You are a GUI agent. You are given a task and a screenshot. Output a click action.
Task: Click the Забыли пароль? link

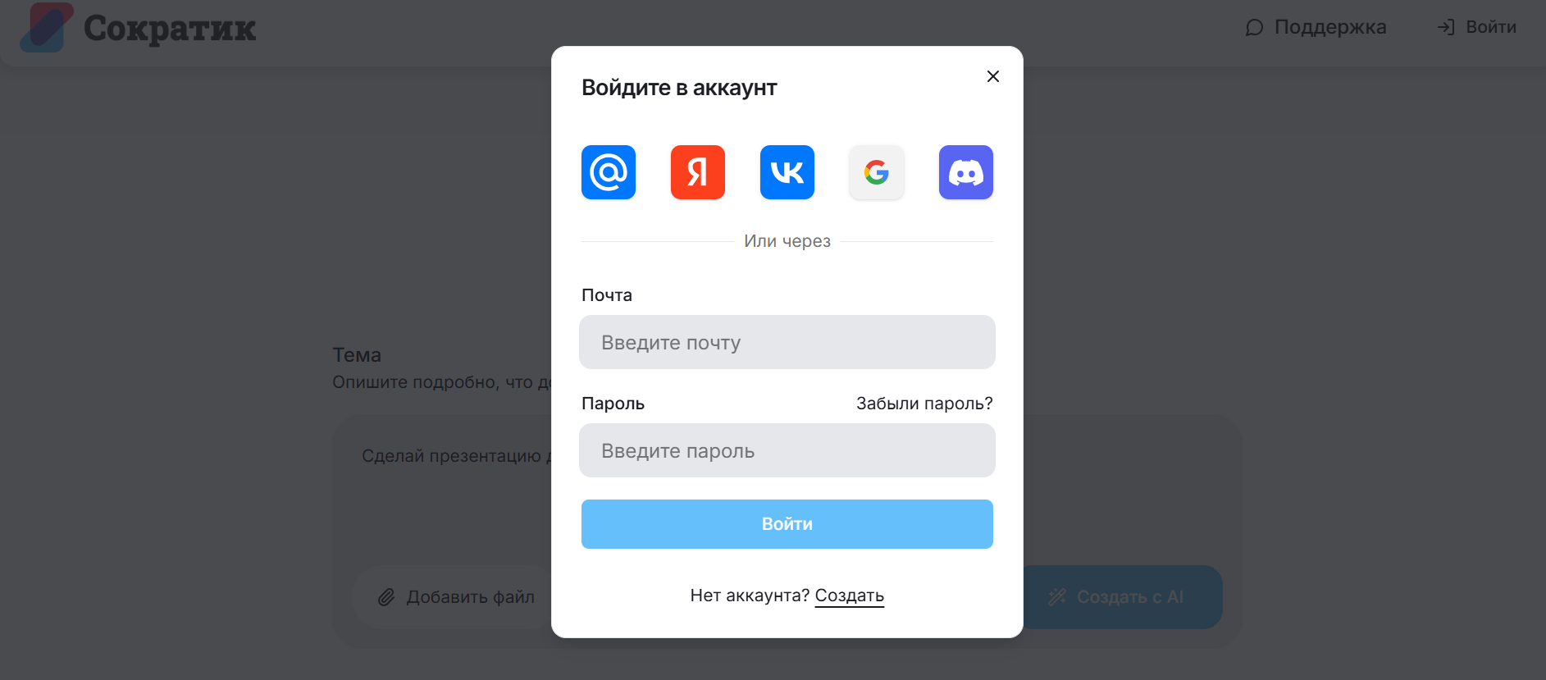[x=924, y=404]
